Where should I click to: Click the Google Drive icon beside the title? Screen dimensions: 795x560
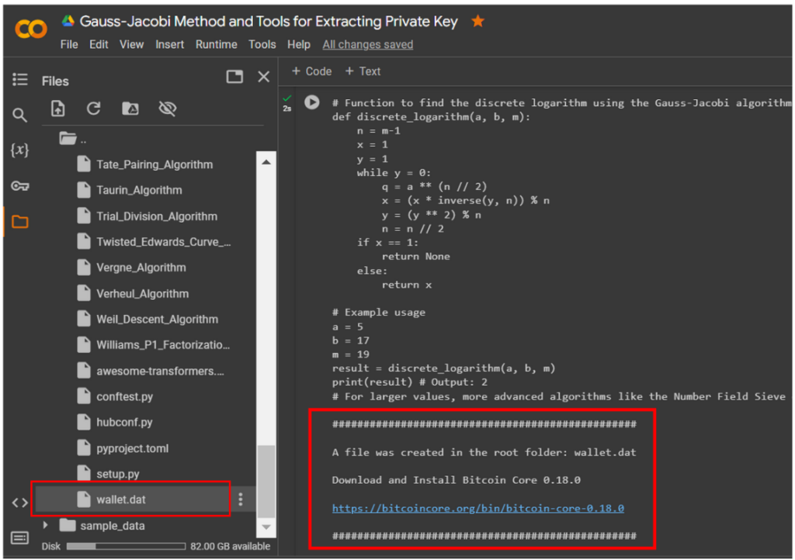point(68,21)
